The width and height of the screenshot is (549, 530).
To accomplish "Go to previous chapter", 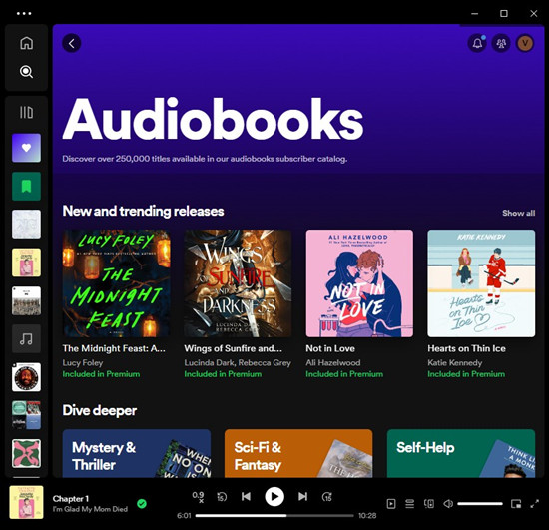I will (246, 497).
